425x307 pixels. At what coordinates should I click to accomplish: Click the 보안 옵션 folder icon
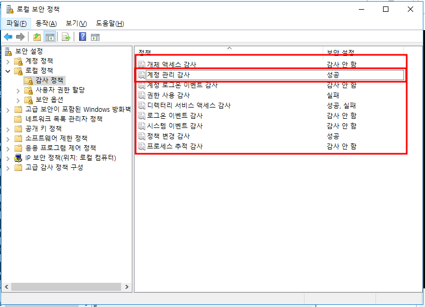pos(28,100)
